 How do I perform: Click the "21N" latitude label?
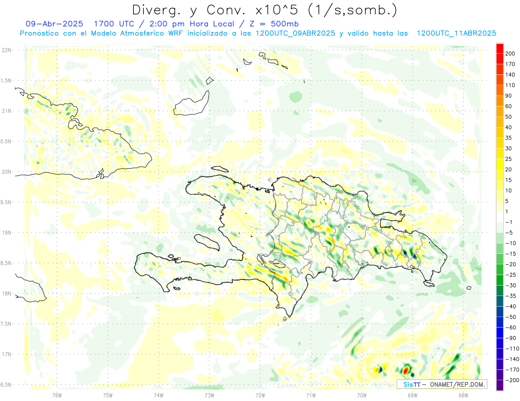point(6,111)
